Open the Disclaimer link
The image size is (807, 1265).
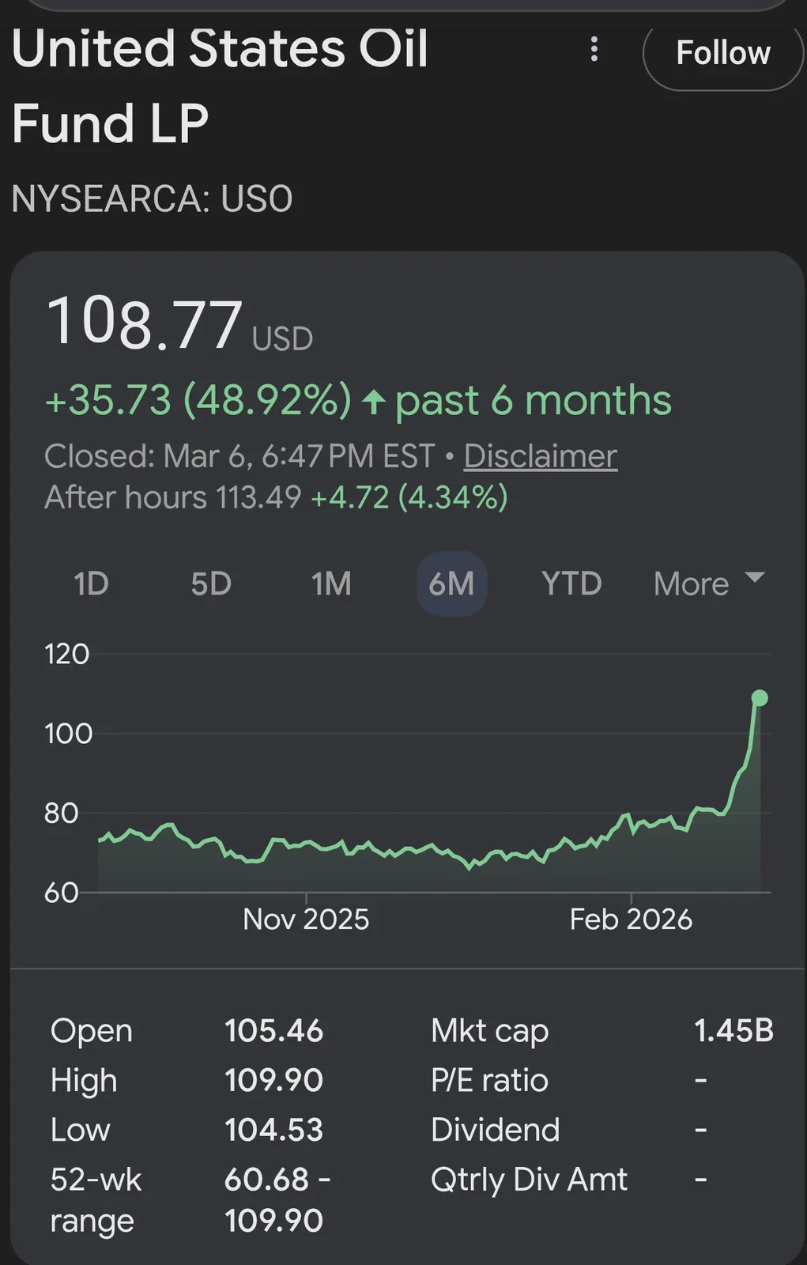pyautogui.click(x=540, y=456)
